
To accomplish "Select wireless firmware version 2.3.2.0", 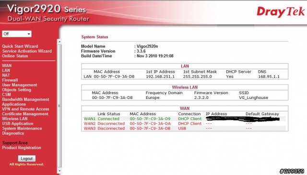I will pos(201,98).
